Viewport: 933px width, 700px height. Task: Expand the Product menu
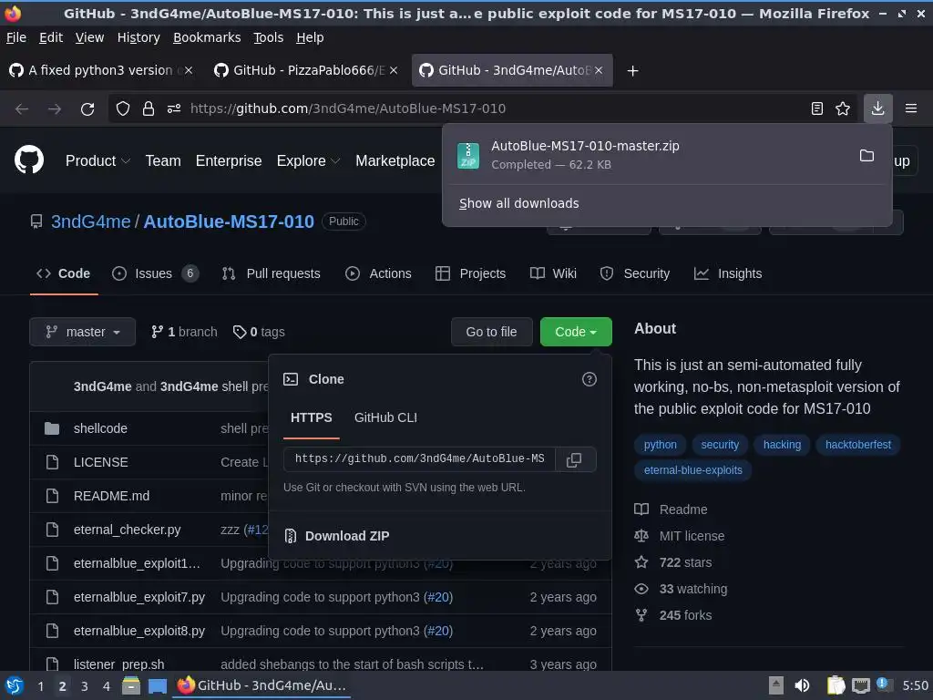point(97,160)
